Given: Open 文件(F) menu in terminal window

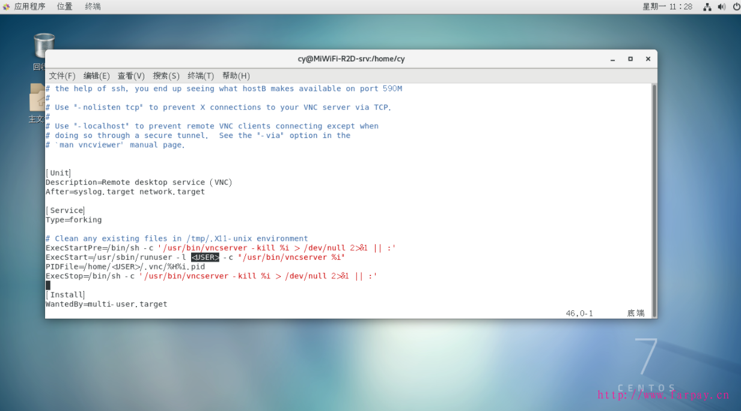Looking at the screenshot, I should coord(62,76).
